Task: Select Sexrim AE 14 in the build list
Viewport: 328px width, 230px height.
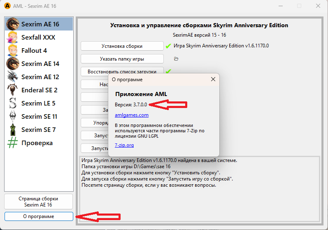Action: click(40, 63)
